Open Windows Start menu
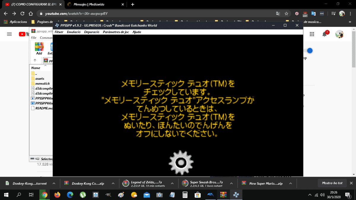Screen dimensions: 356x200 [7, 195]
